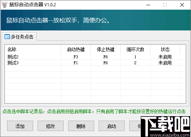Click the mouse app icon in title bar
Viewport: 191px width, 137px height.
pos(4,5)
